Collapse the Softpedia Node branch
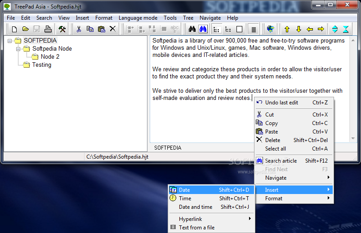Viewport: 361px width, 233px height. click(x=18, y=49)
